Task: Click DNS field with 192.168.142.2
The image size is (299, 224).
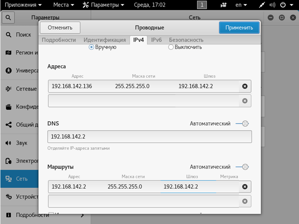Action: (x=149, y=137)
